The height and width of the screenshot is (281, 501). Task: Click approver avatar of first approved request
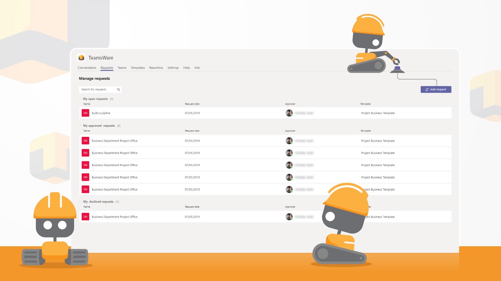click(289, 141)
